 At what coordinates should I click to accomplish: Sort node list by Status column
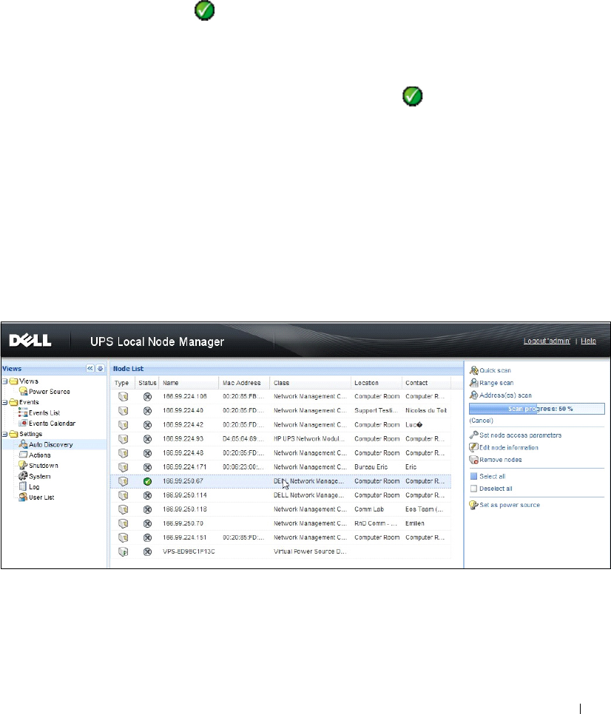(147, 383)
